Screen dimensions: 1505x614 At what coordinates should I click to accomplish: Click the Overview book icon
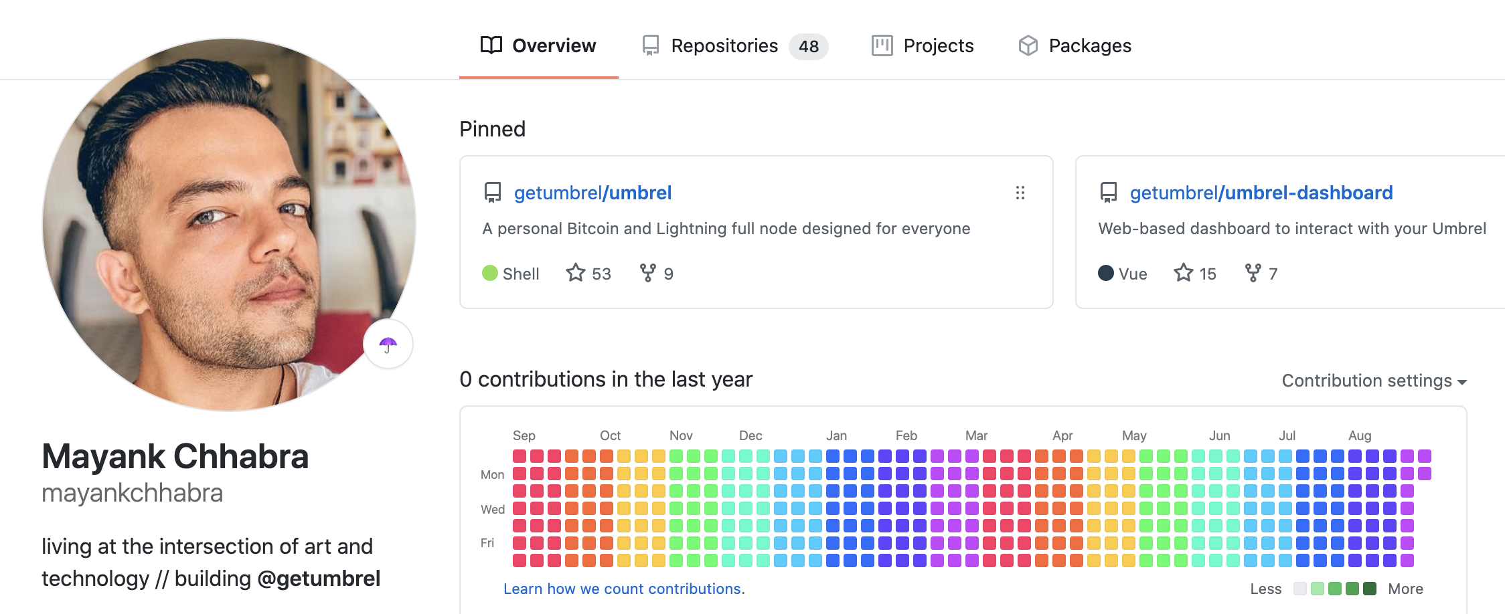(x=491, y=45)
